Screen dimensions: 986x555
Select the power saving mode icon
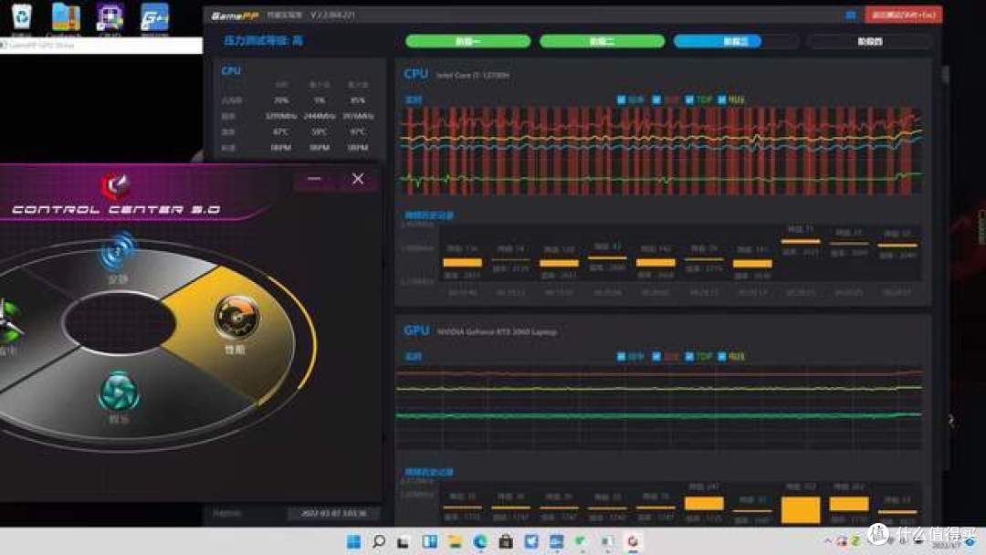click(7, 321)
